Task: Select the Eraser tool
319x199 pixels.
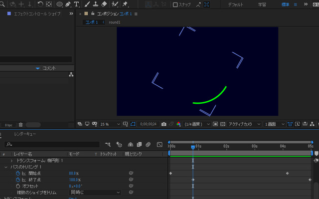Action: pyautogui.click(x=104, y=4)
